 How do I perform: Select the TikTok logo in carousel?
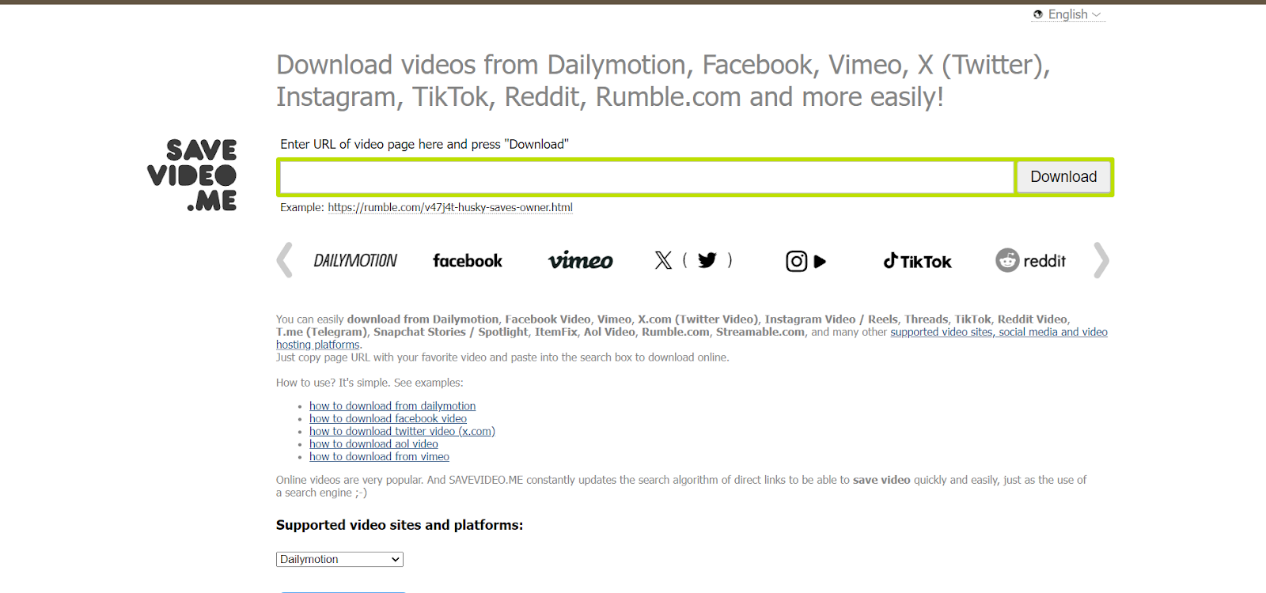point(918,261)
